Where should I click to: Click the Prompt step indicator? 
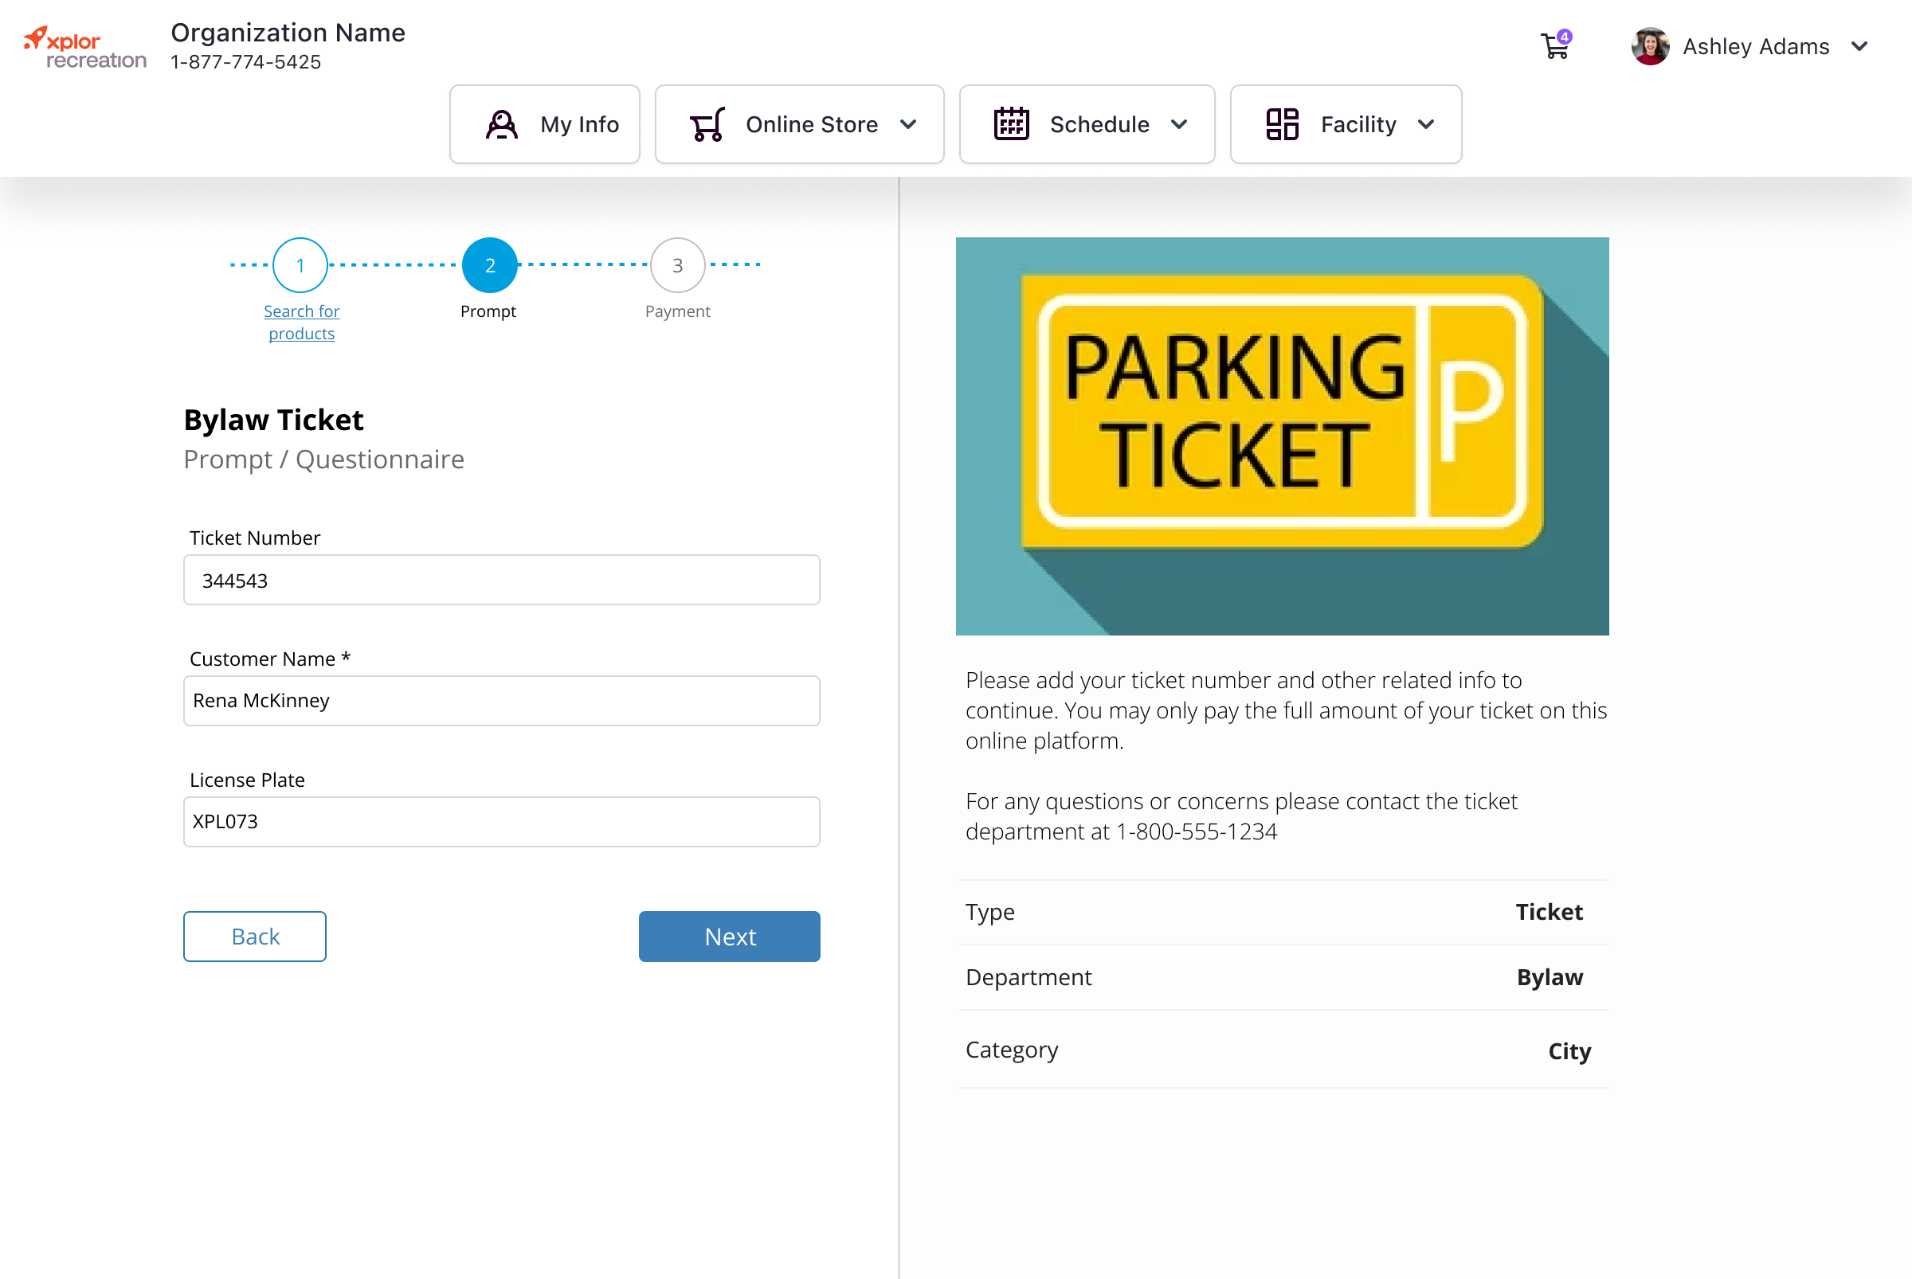click(x=488, y=265)
